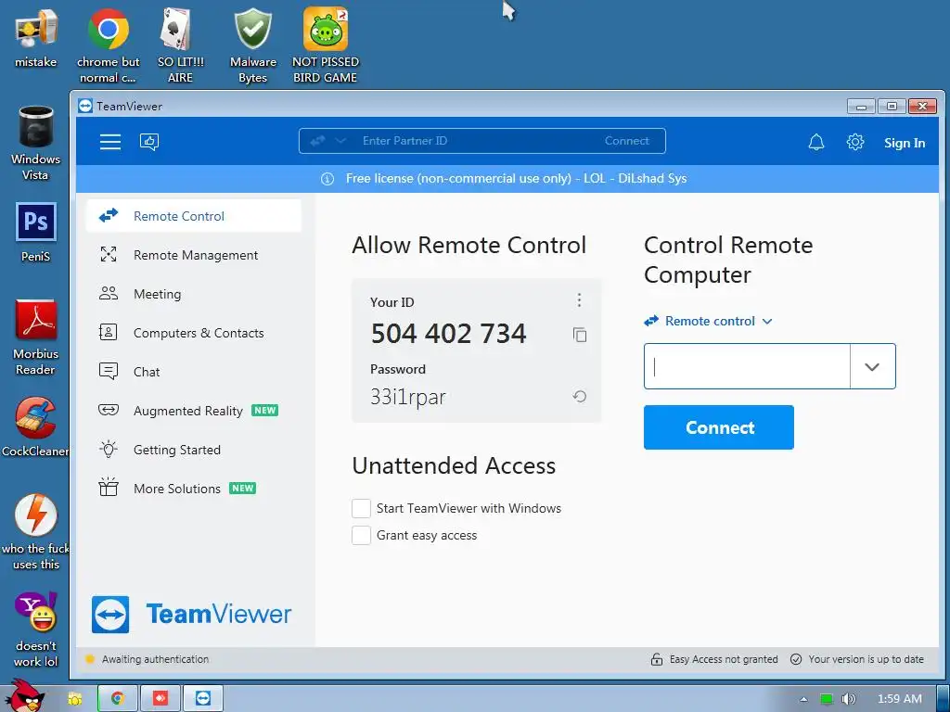
Task: Select the Photoshop 'Ps' desktop icon
Action: point(36,233)
